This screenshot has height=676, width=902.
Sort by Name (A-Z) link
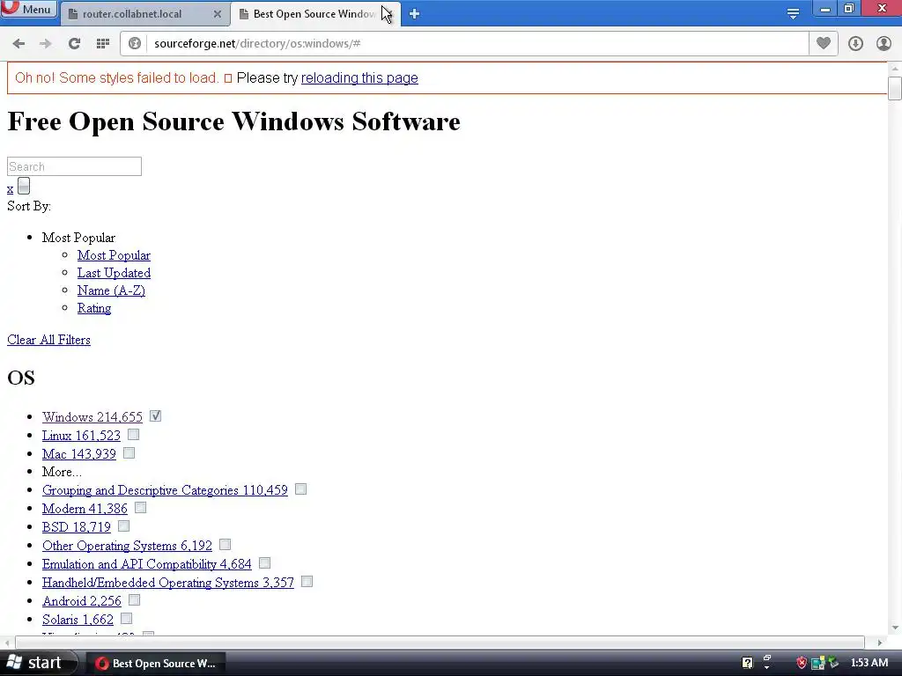(111, 290)
